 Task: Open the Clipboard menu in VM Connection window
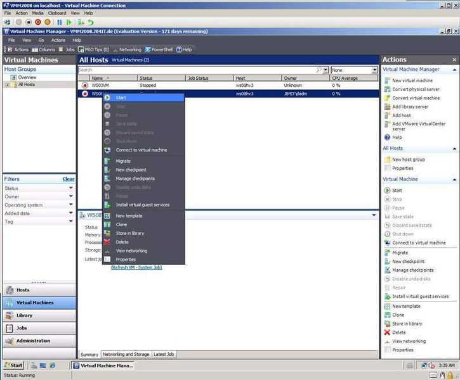57,13
